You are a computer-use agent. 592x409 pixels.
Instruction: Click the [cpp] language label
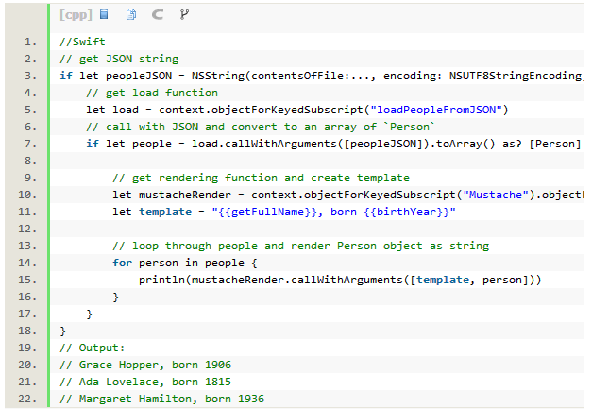[x=75, y=15]
